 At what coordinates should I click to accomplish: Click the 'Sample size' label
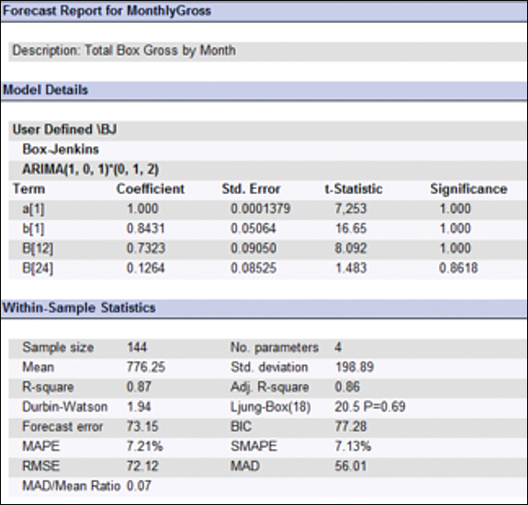click(x=58, y=347)
